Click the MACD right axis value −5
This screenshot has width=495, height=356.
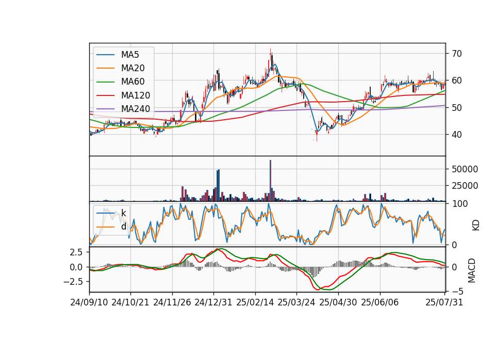point(457,291)
